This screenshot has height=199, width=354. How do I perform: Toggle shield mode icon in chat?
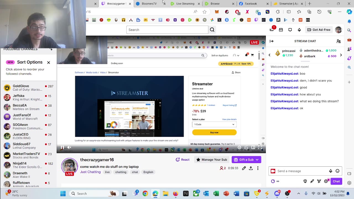pos(305,181)
